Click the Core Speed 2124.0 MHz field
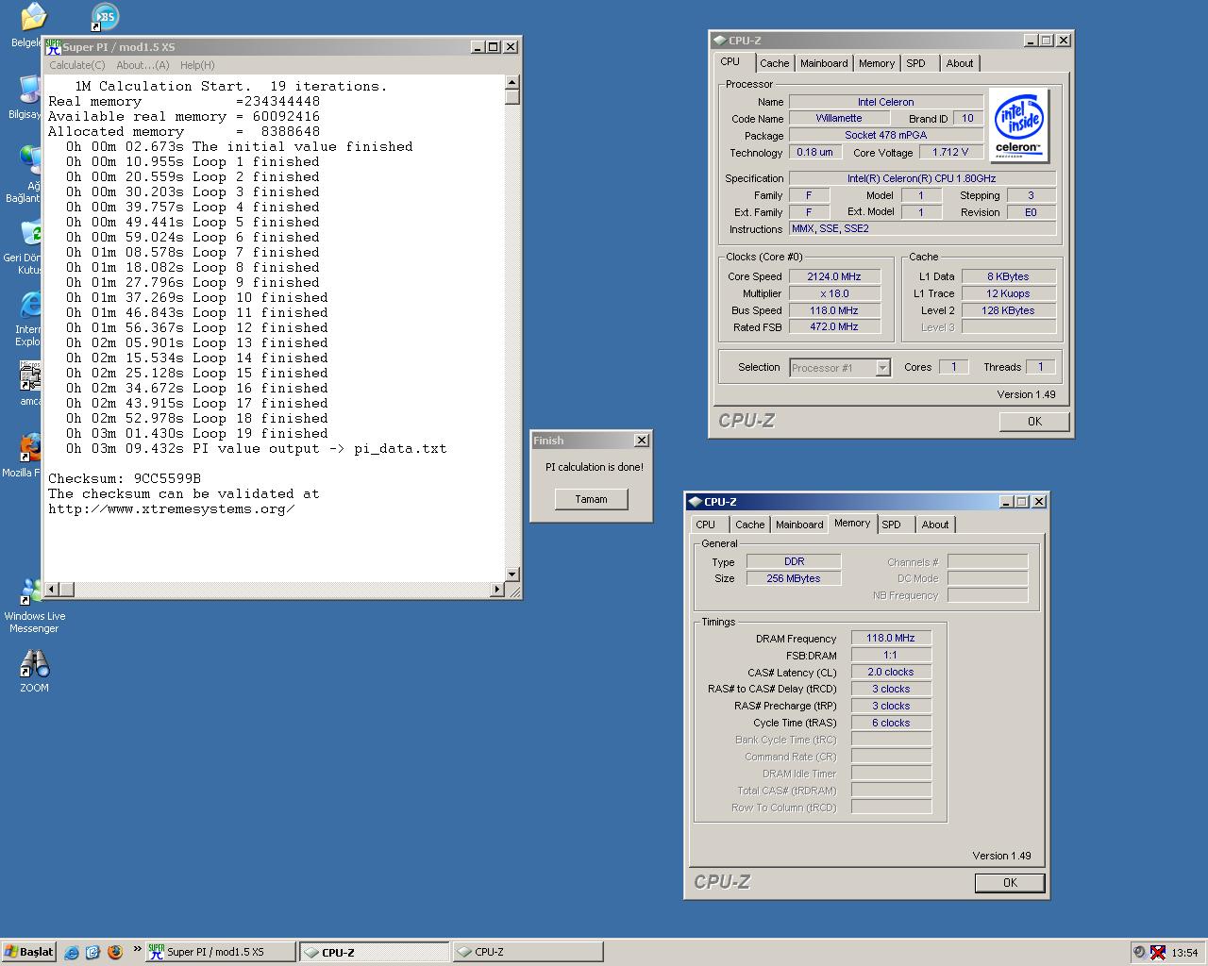The height and width of the screenshot is (966, 1208). click(834, 276)
